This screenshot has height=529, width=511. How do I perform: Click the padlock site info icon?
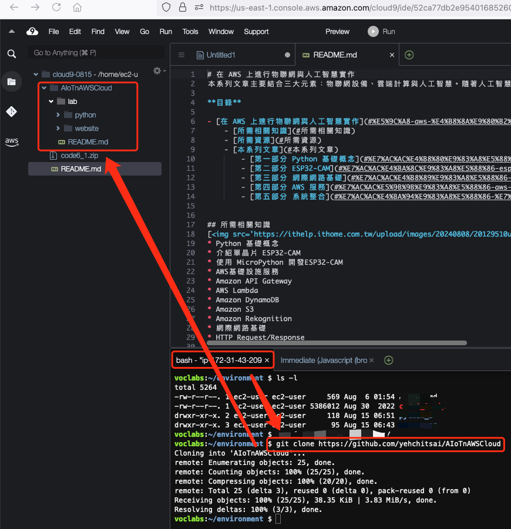(x=183, y=7)
